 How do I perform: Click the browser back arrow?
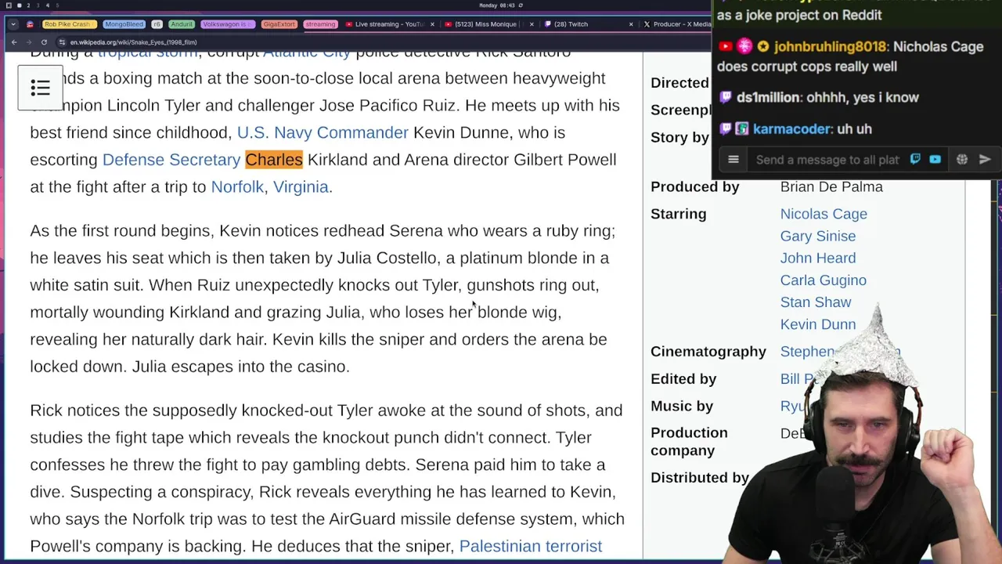(x=13, y=42)
